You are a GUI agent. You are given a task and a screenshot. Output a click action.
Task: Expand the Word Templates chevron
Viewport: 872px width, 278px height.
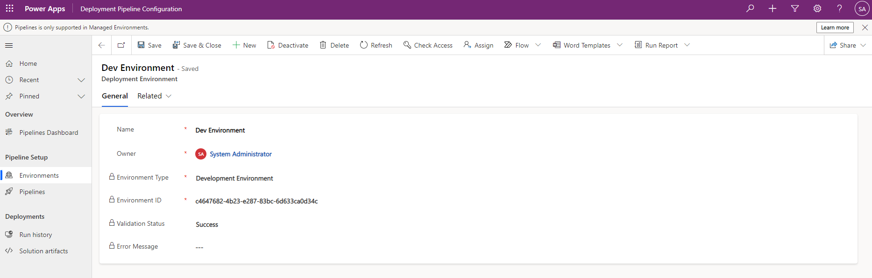(x=620, y=45)
